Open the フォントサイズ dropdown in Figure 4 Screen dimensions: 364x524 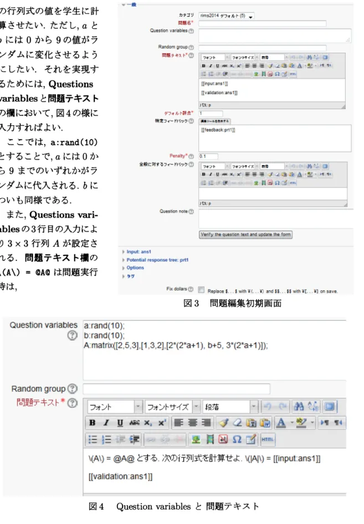point(173,407)
